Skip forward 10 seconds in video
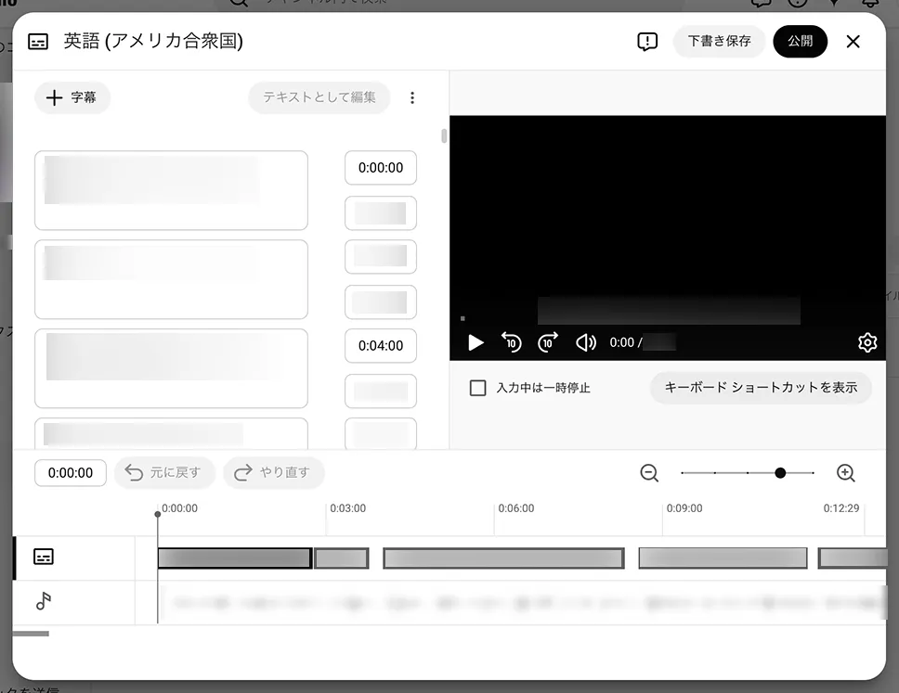The height and width of the screenshot is (693, 899). pyautogui.click(x=548, y=342)
